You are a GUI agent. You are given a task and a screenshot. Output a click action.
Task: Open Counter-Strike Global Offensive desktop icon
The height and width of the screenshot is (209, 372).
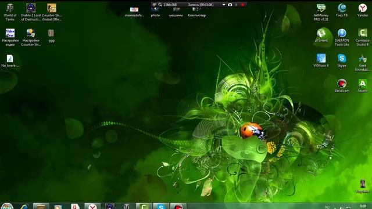52,12
